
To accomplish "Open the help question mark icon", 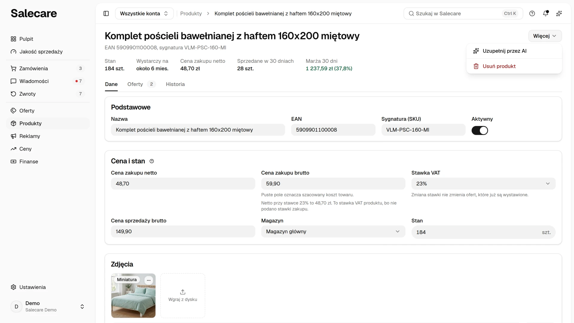I will (x=532, y=13).
